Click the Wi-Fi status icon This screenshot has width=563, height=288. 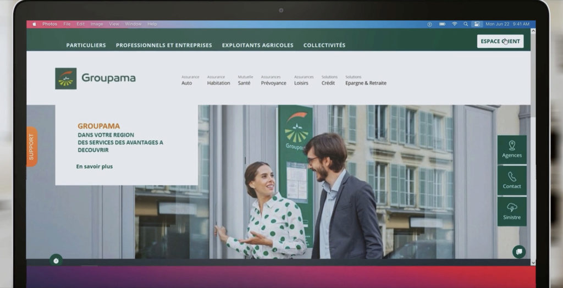(454, 24)
